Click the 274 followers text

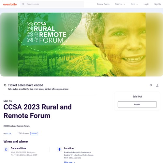(x=23, y=133)
